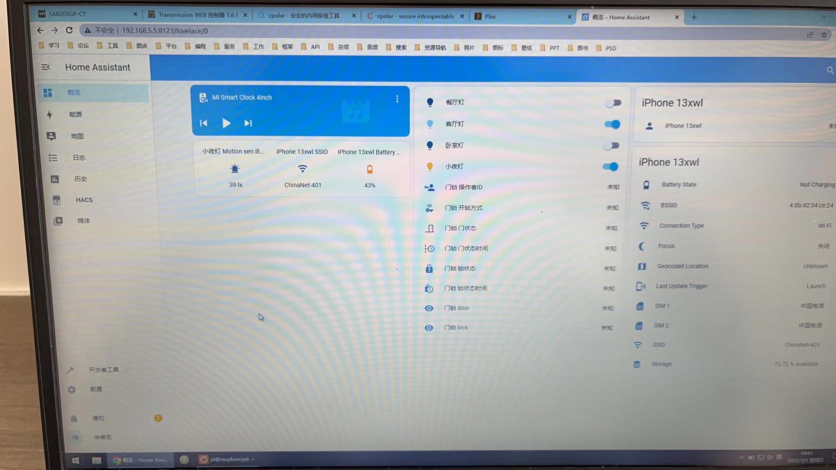Toggle the 客厅灯 switch off
The width and height of the screenshot is (836, 470).
[612, 124]
